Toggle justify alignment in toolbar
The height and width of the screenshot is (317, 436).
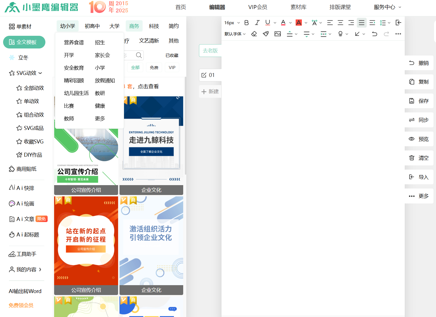point(362,23)
